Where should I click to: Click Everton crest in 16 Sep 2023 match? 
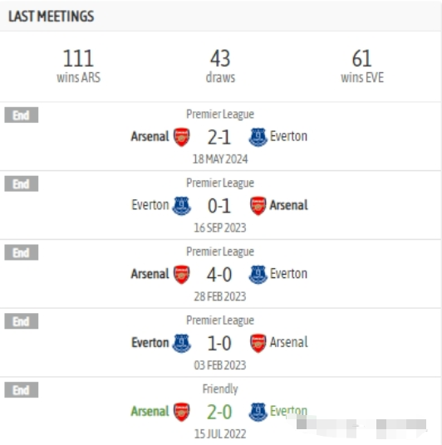click(182, 206)
